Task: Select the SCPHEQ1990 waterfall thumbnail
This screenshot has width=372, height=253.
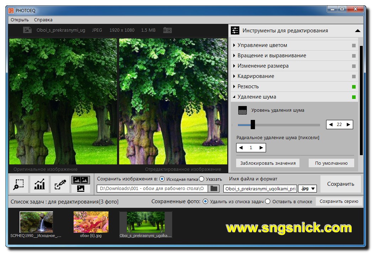Action: [36, 222]
